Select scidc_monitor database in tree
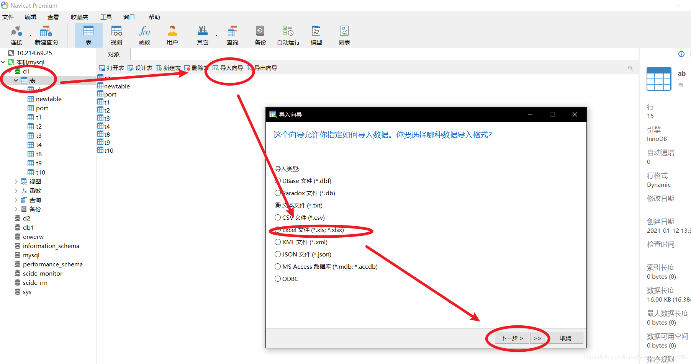 [x=43, y=273]
